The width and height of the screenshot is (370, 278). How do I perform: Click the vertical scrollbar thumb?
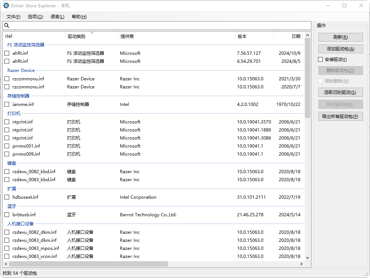307,78
